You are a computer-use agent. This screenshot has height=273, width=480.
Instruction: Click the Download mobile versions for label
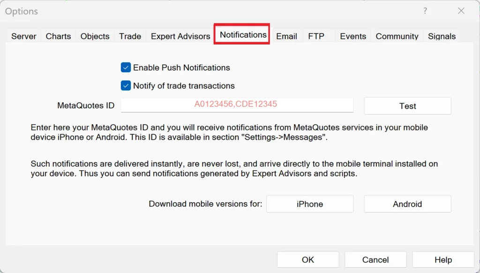click(x=205, y=204)
